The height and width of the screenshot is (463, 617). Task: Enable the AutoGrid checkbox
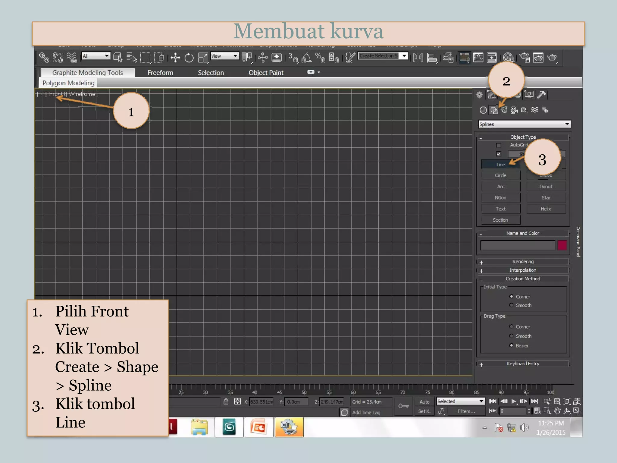(498, 145)
